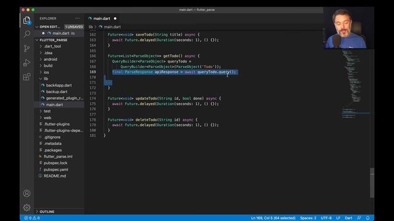
Task: Click updateTodo function name on line 174
Action: point(146,98)
